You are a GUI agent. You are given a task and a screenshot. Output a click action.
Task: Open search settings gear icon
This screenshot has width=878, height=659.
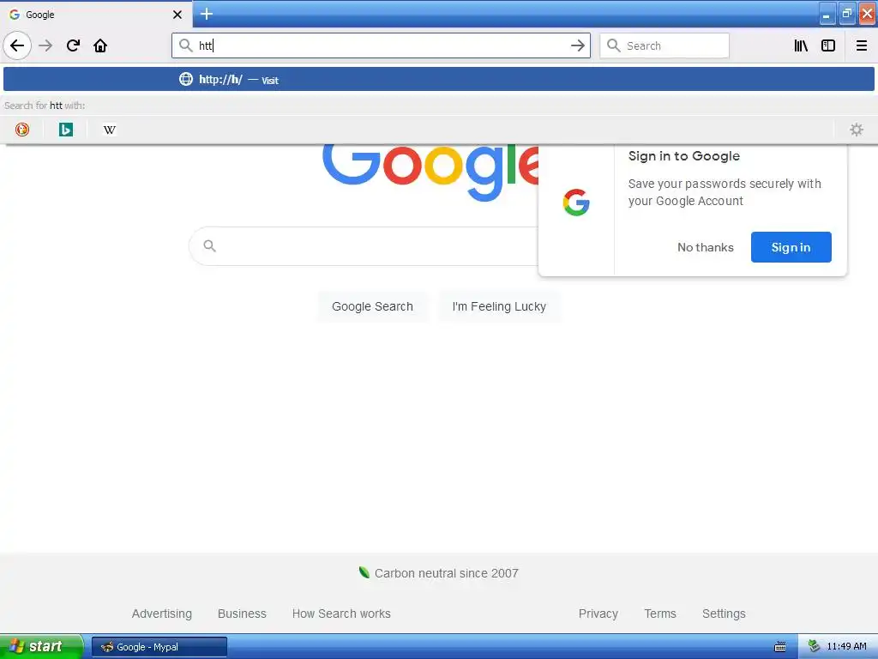[857, 130]
